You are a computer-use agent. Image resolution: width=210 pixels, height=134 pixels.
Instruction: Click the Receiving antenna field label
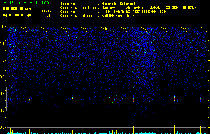pos(77,16)
